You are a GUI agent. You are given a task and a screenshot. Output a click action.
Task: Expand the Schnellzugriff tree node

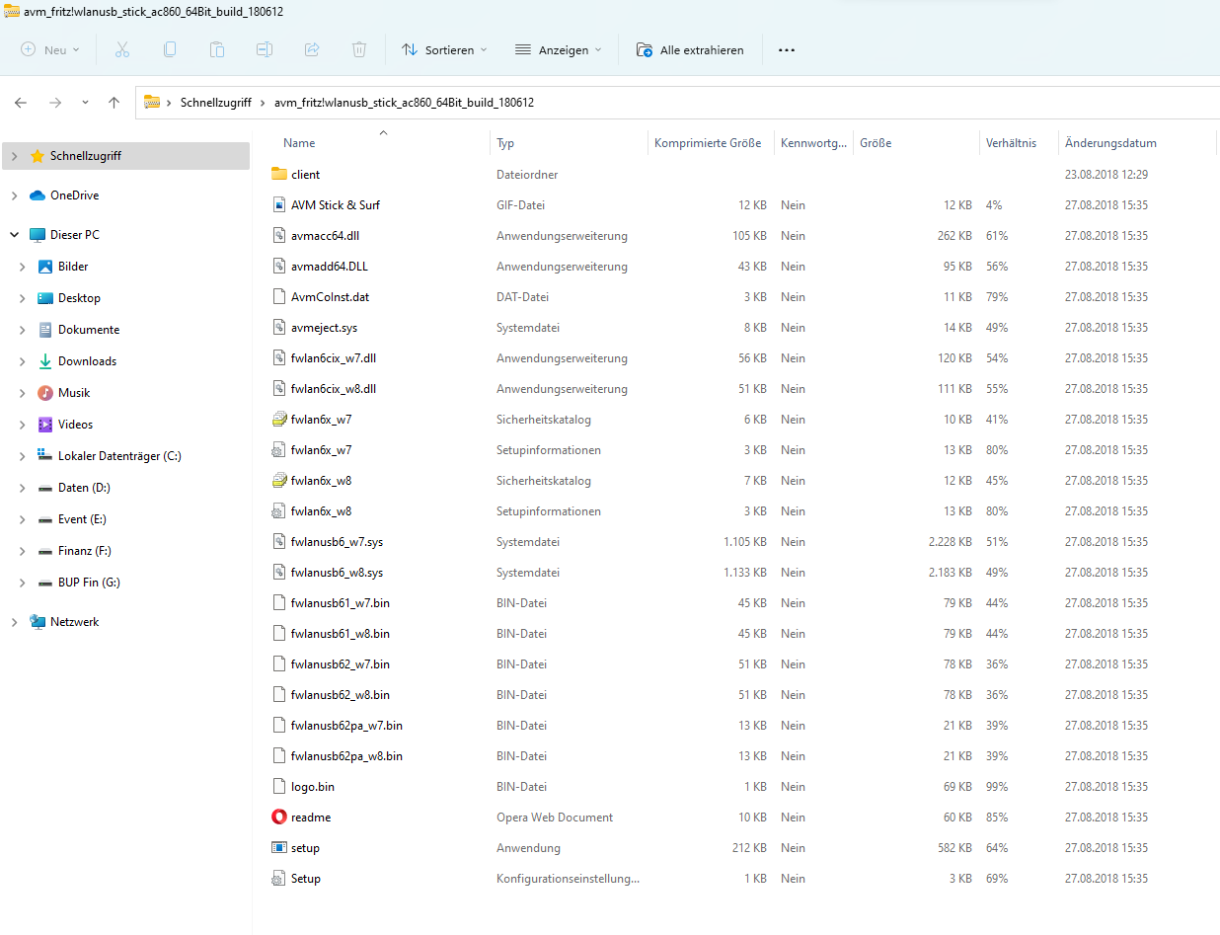[x=14, y=156]
